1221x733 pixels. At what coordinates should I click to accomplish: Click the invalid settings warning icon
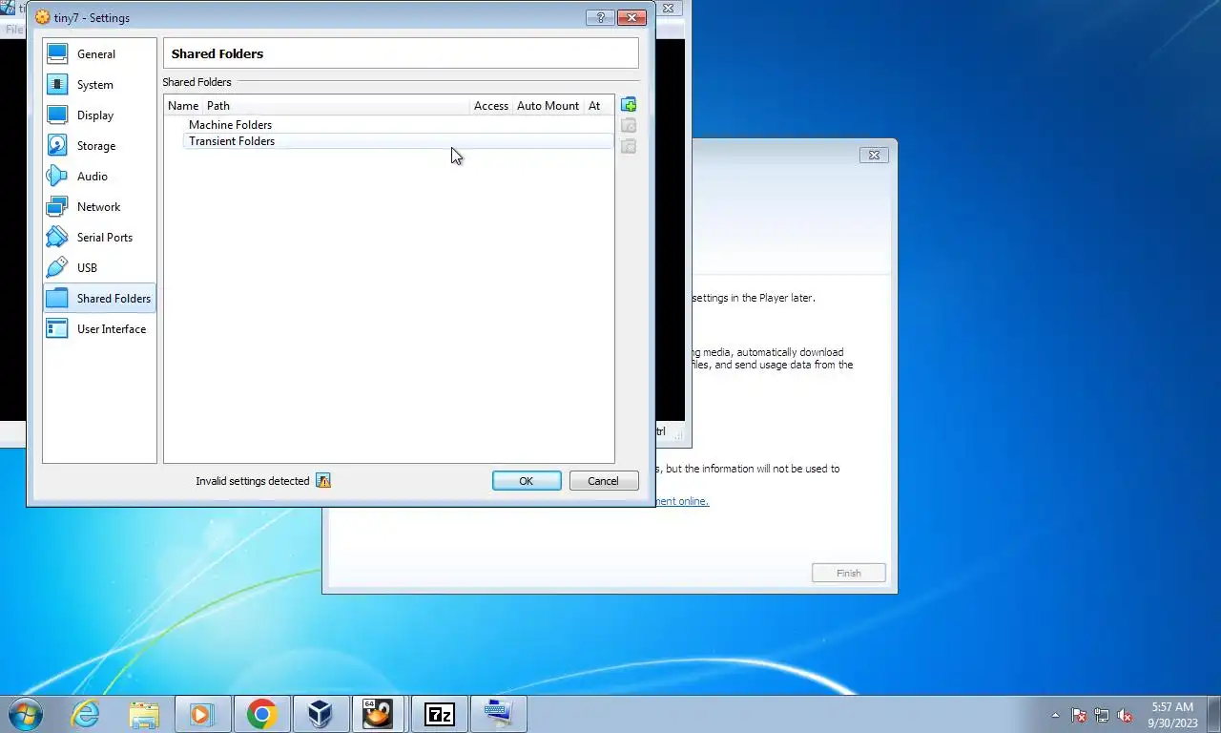click(x=323, y=481)
